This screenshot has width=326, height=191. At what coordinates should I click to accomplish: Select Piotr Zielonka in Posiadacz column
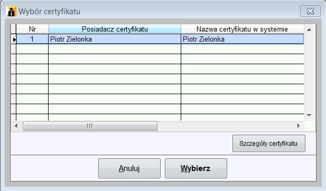(115, 39)
